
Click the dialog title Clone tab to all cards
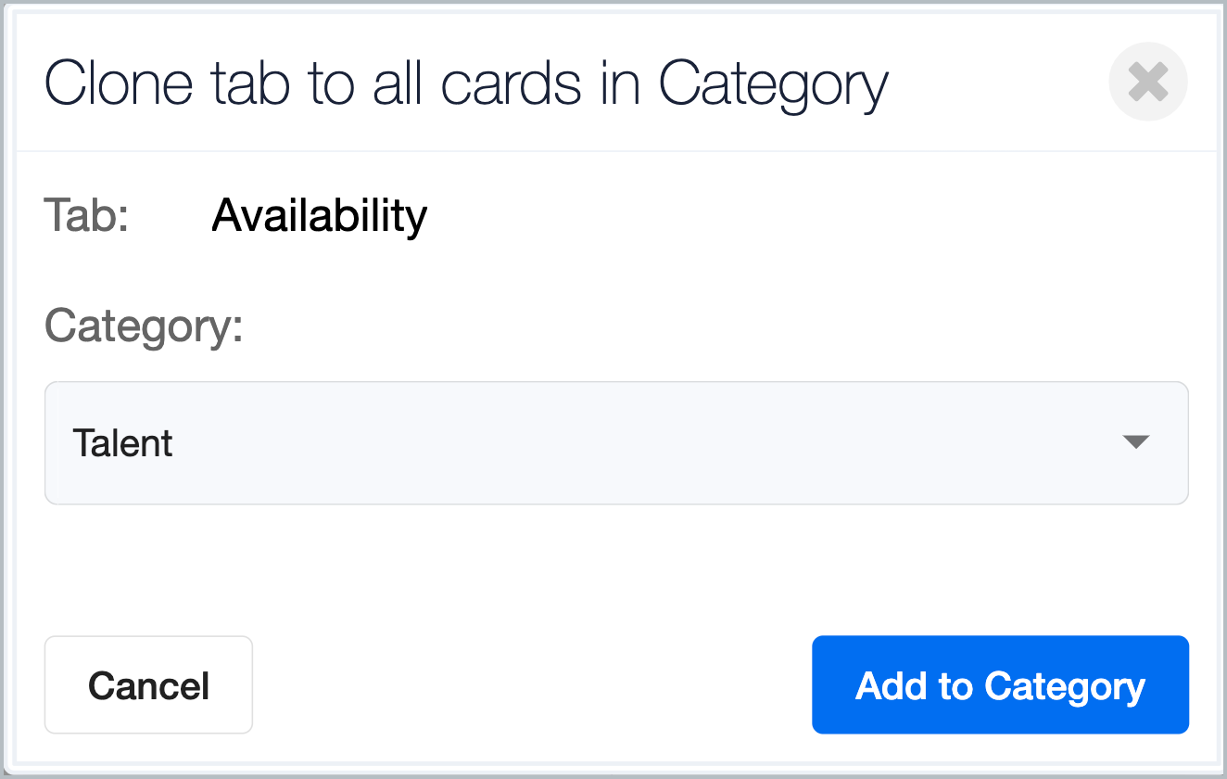pos(466,84)
